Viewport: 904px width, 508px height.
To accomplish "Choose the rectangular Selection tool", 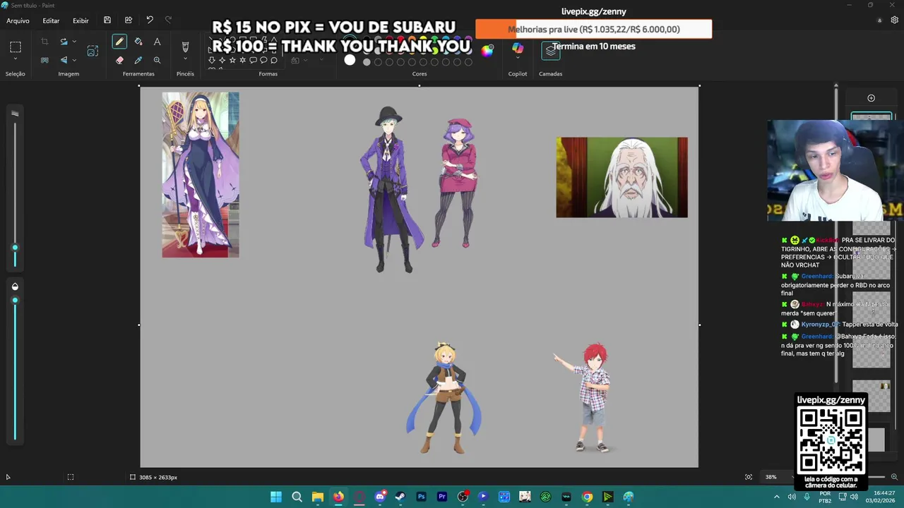I will 16,47.
